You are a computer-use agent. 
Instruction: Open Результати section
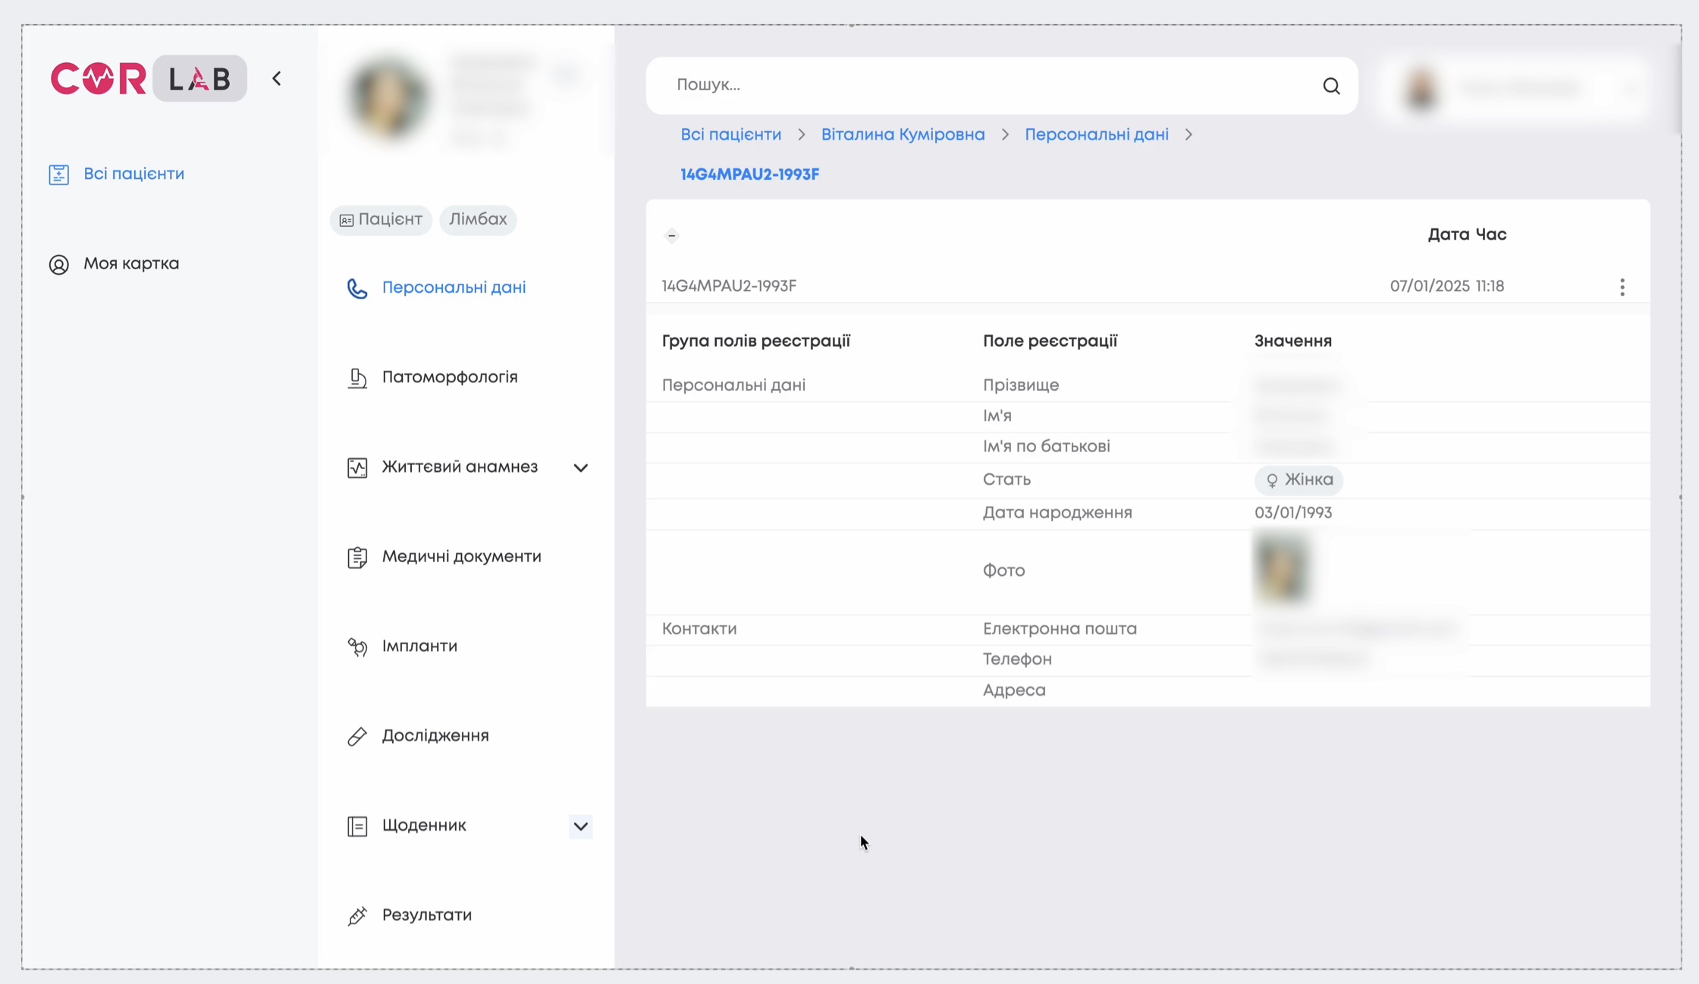click(427, 915)
